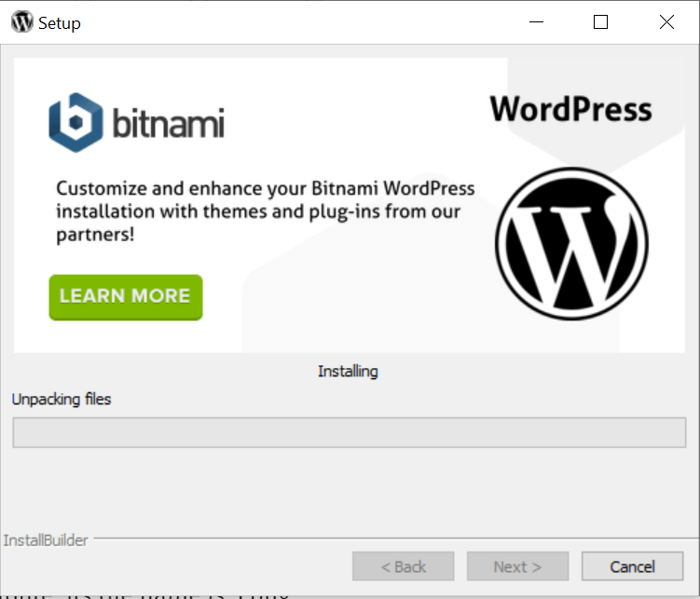Image resolution: width=700 pixels, height=599 pixels.
Task: Click the green LEARN MORE button
Action: click(126, 297)
